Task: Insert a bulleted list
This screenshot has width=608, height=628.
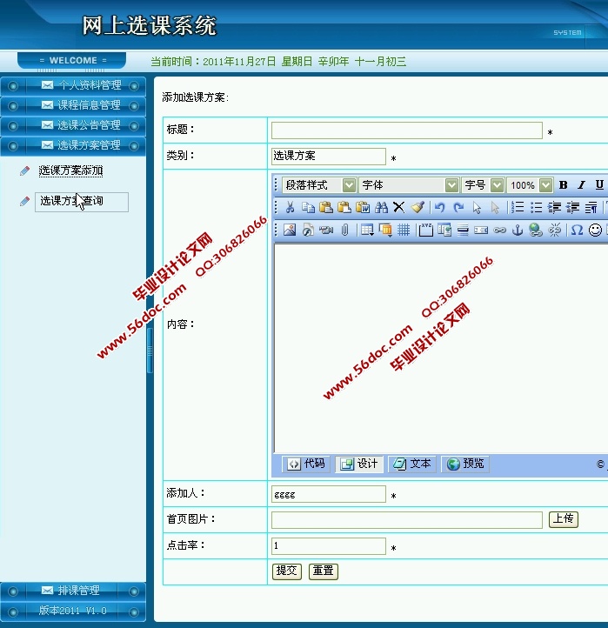Action: coord(536,207)
